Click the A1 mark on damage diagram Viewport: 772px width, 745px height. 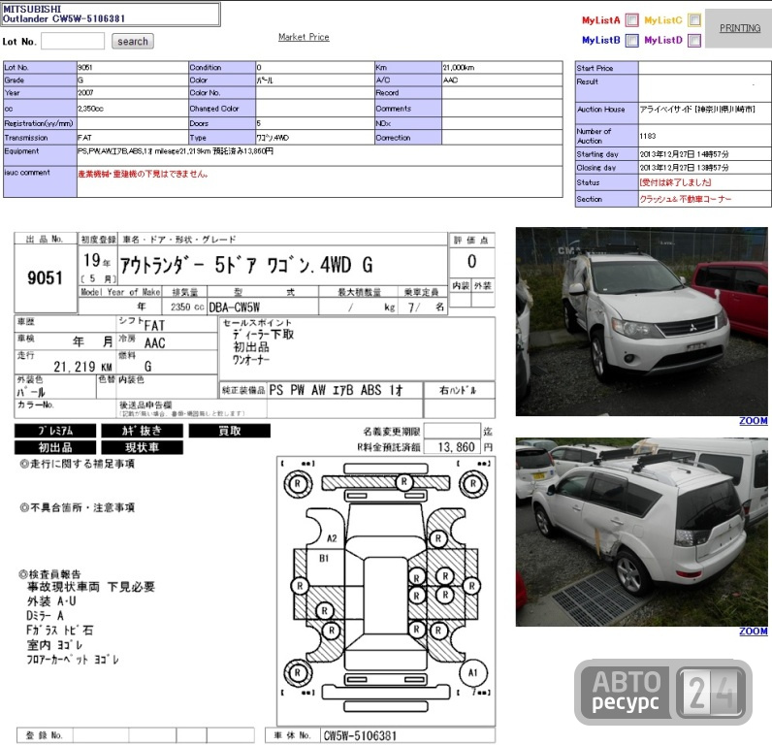coord(473,672)
